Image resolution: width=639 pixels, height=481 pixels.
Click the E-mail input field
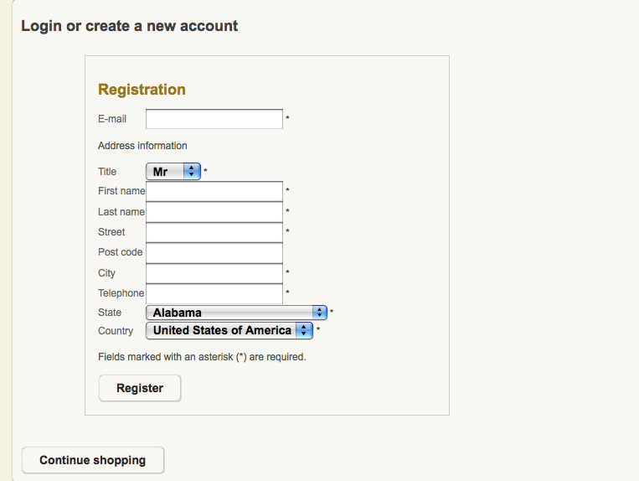click(x=214, y=119)
